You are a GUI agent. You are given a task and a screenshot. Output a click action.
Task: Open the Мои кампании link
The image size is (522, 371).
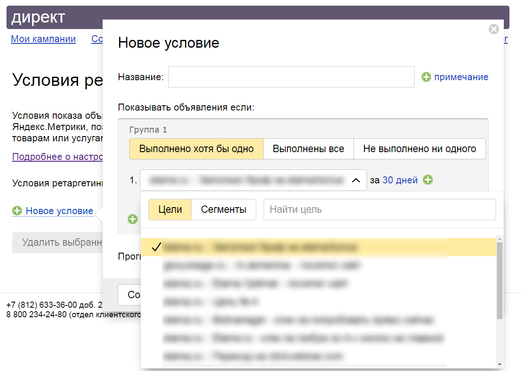tap(43, 39)
